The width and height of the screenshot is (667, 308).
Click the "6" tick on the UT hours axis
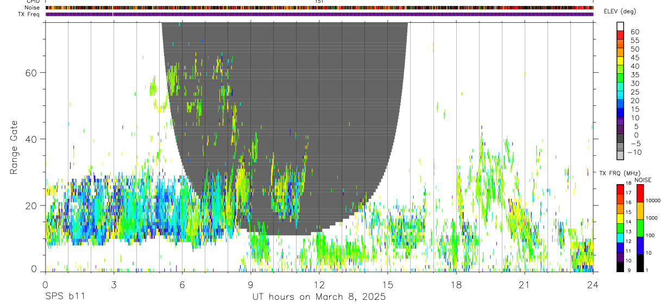coord(183,285)
